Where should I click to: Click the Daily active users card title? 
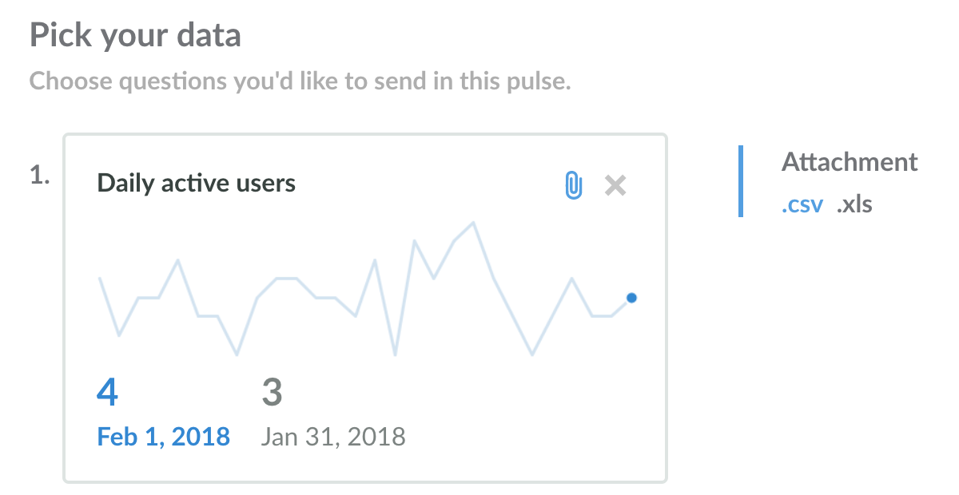[x=196, y=184]
